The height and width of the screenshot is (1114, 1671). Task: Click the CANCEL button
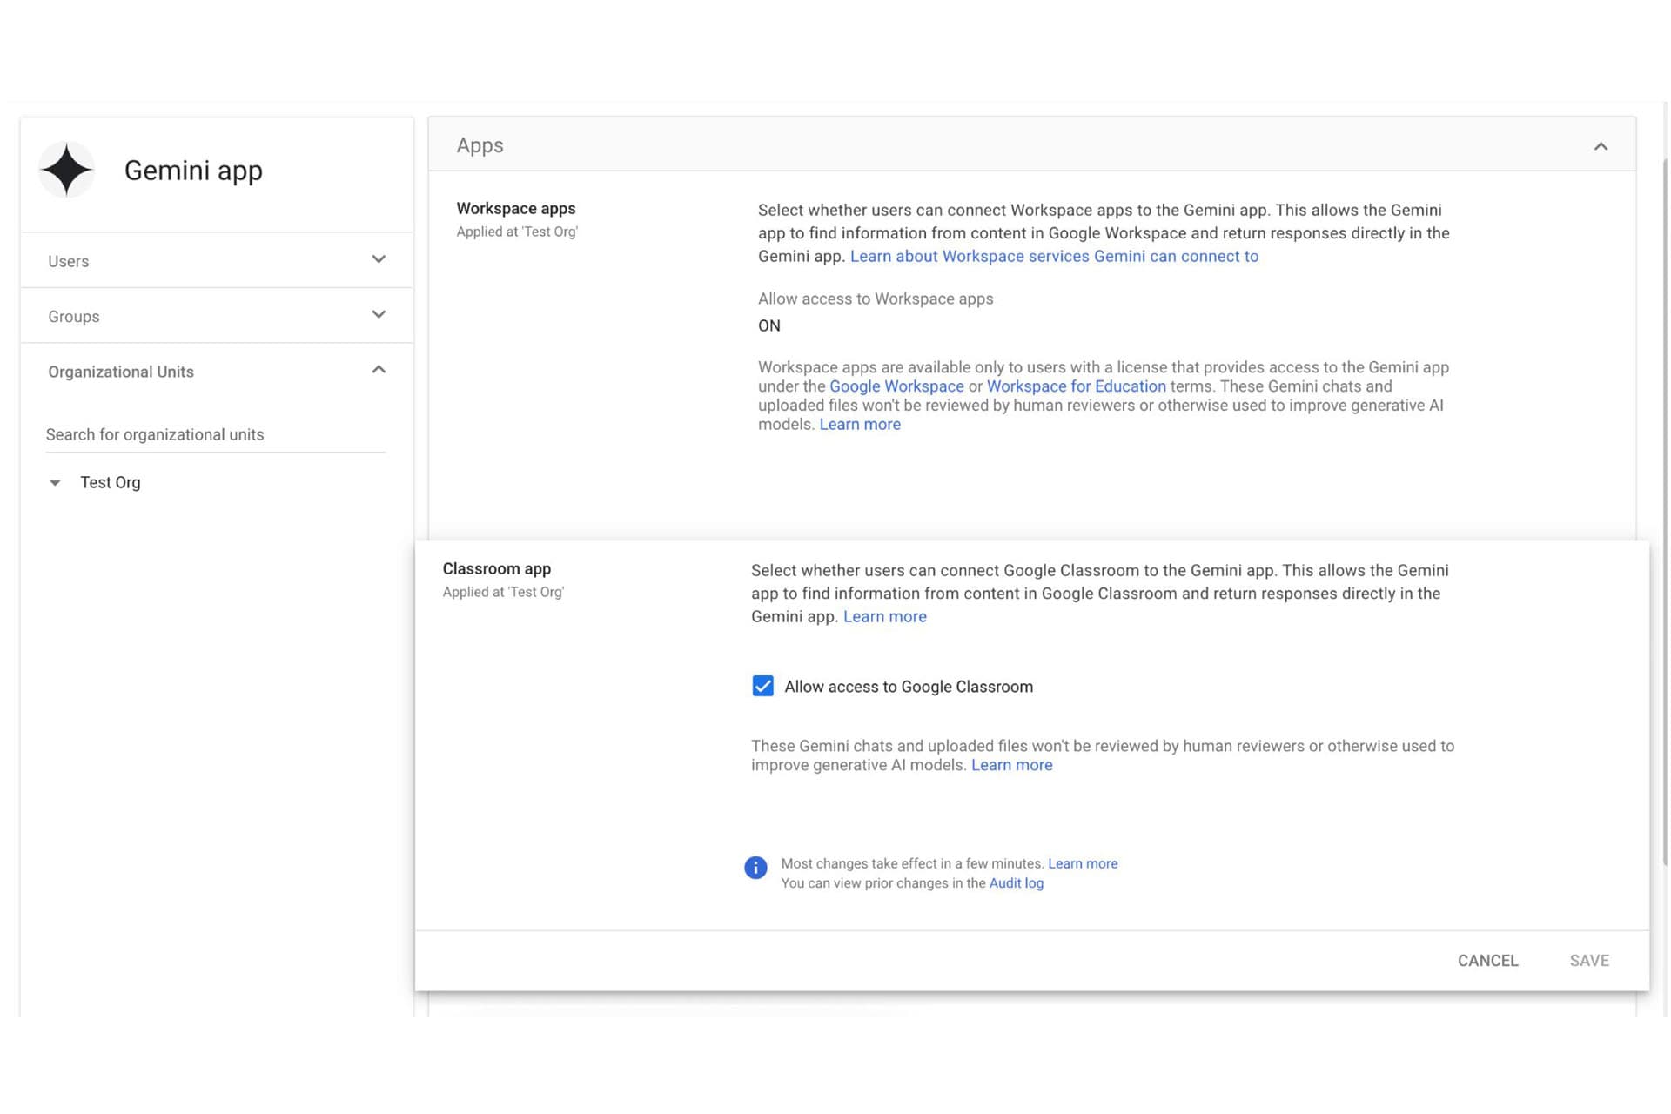(x=1487, y=960)
